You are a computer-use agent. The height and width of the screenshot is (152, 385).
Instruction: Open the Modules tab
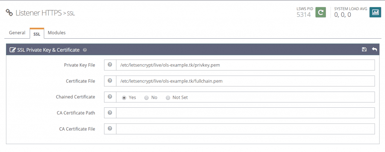point(57,33)
